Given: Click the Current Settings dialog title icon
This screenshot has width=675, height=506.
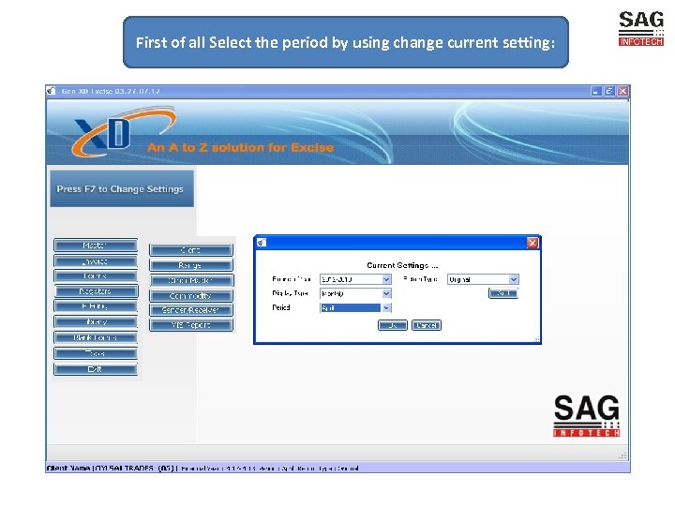Looking at the screenshot, I should [262, 243].
